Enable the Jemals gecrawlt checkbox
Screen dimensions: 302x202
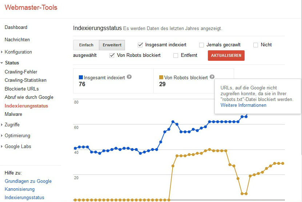[x=201, y=45]
